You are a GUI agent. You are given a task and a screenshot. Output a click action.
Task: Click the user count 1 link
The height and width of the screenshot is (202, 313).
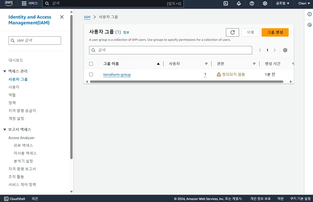click(x=205, y=74)
